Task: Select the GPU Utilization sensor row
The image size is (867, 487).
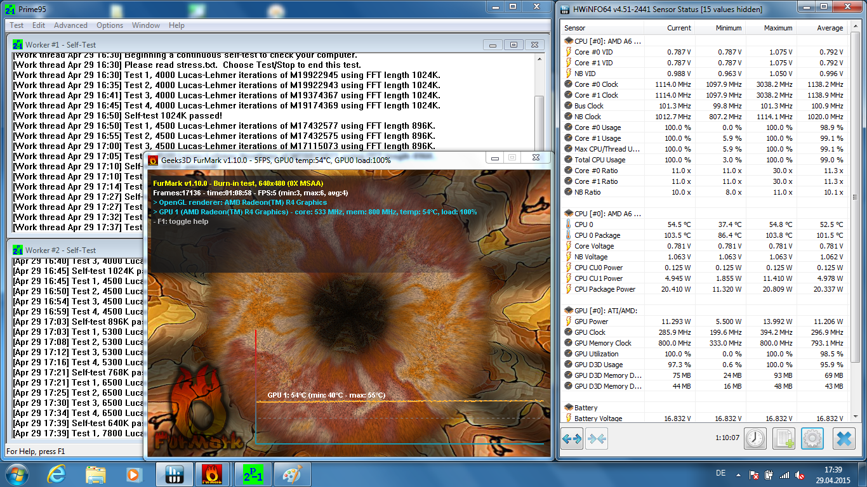Action: [x=705, y=354]
